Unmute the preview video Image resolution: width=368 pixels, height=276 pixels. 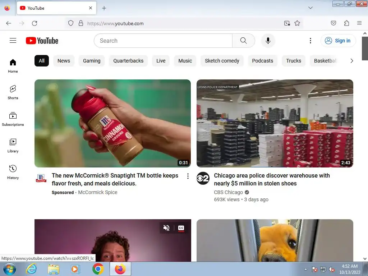166,227
